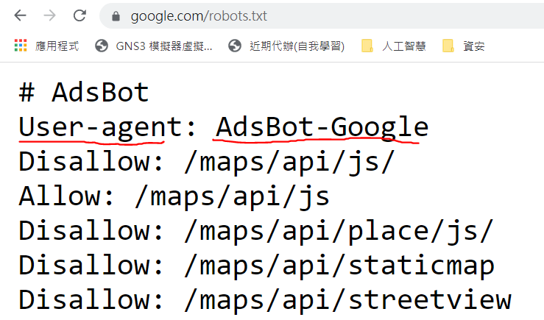Open the 應用程式 apps grid icon

point(21,46)
